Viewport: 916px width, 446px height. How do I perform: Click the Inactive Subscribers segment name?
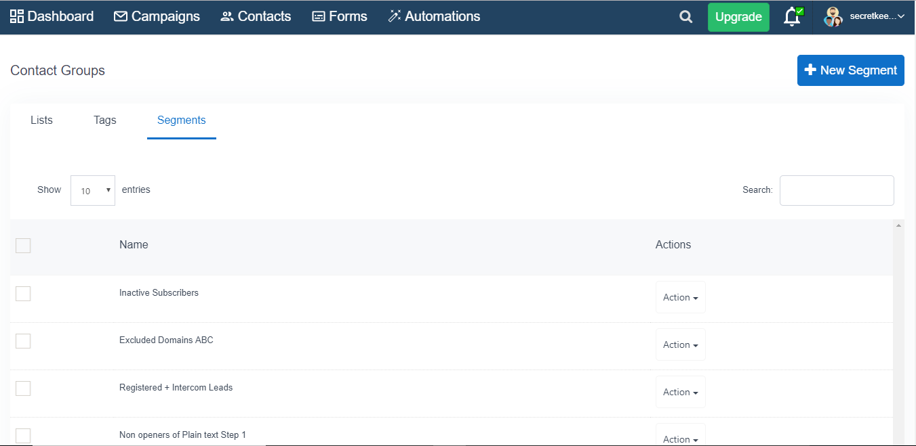tap(159, 293)
